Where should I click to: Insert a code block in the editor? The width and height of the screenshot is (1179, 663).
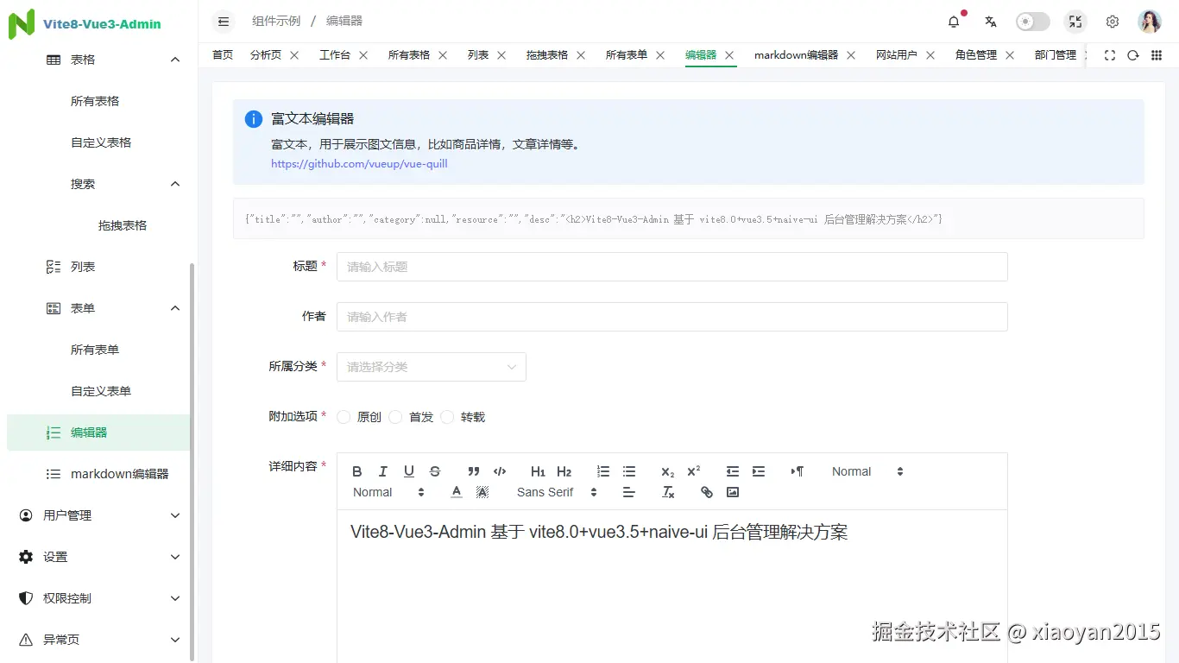(500, 471)
